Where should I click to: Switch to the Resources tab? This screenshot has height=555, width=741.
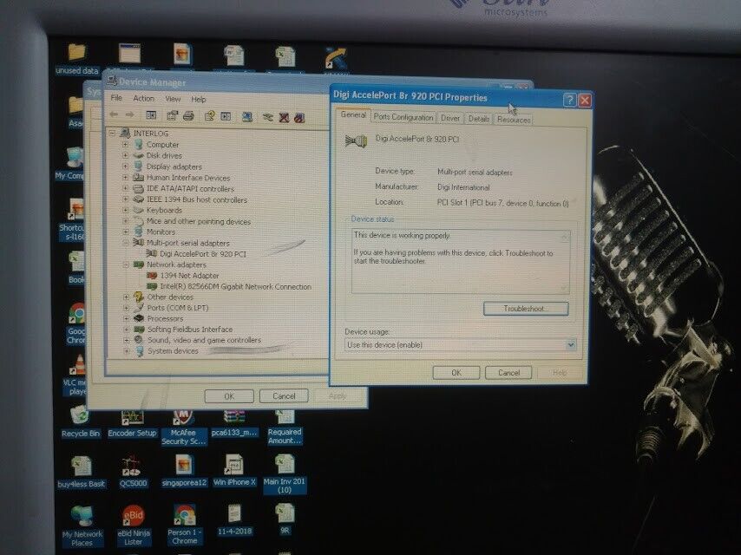pyautogui.click(x=514, y=120)
